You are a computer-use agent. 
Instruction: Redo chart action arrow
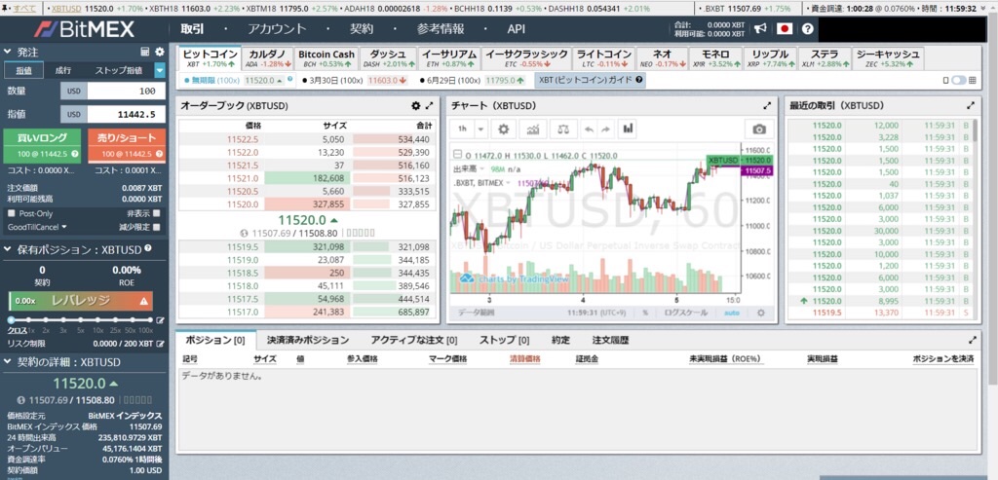click(604, 129)
